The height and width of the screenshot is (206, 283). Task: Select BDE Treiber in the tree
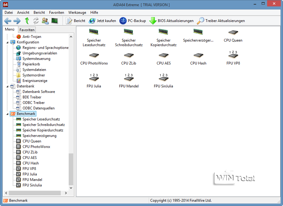tap(32, 97)
